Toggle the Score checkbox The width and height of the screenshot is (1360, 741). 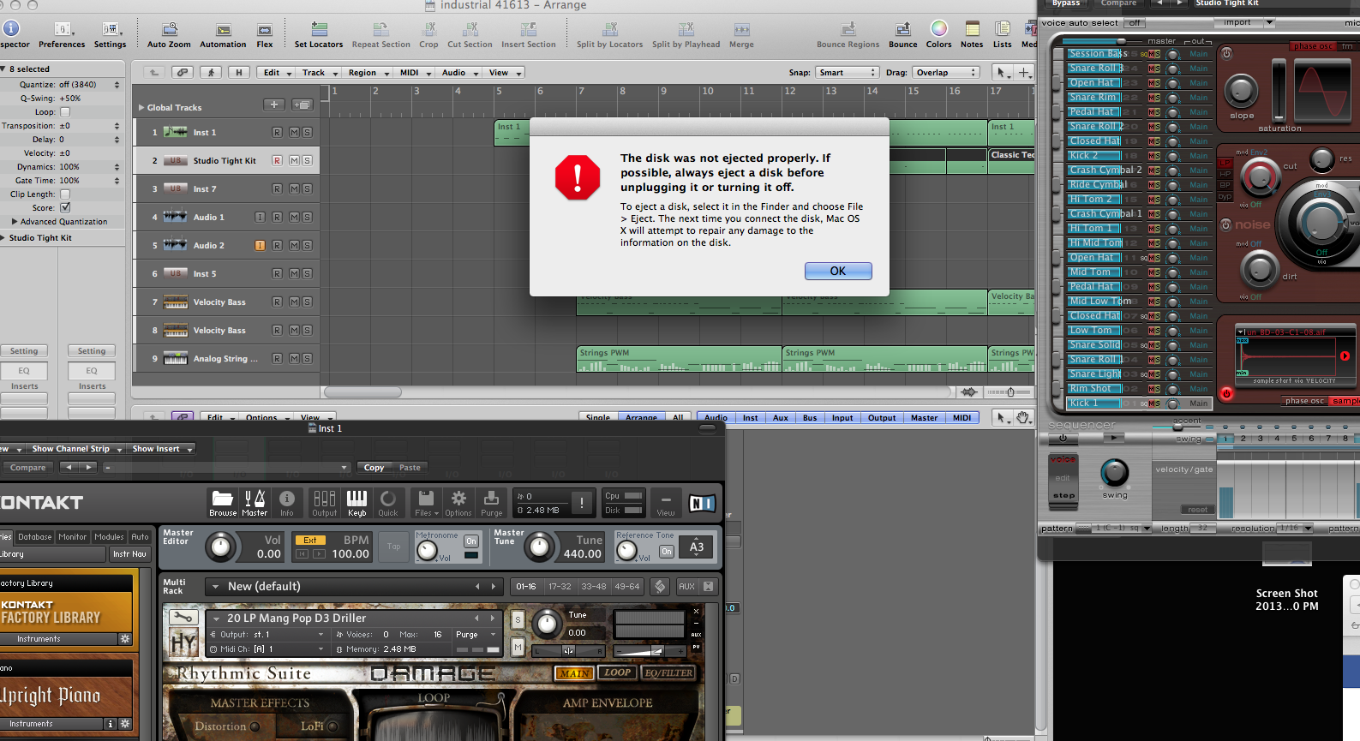coord(65,208)
